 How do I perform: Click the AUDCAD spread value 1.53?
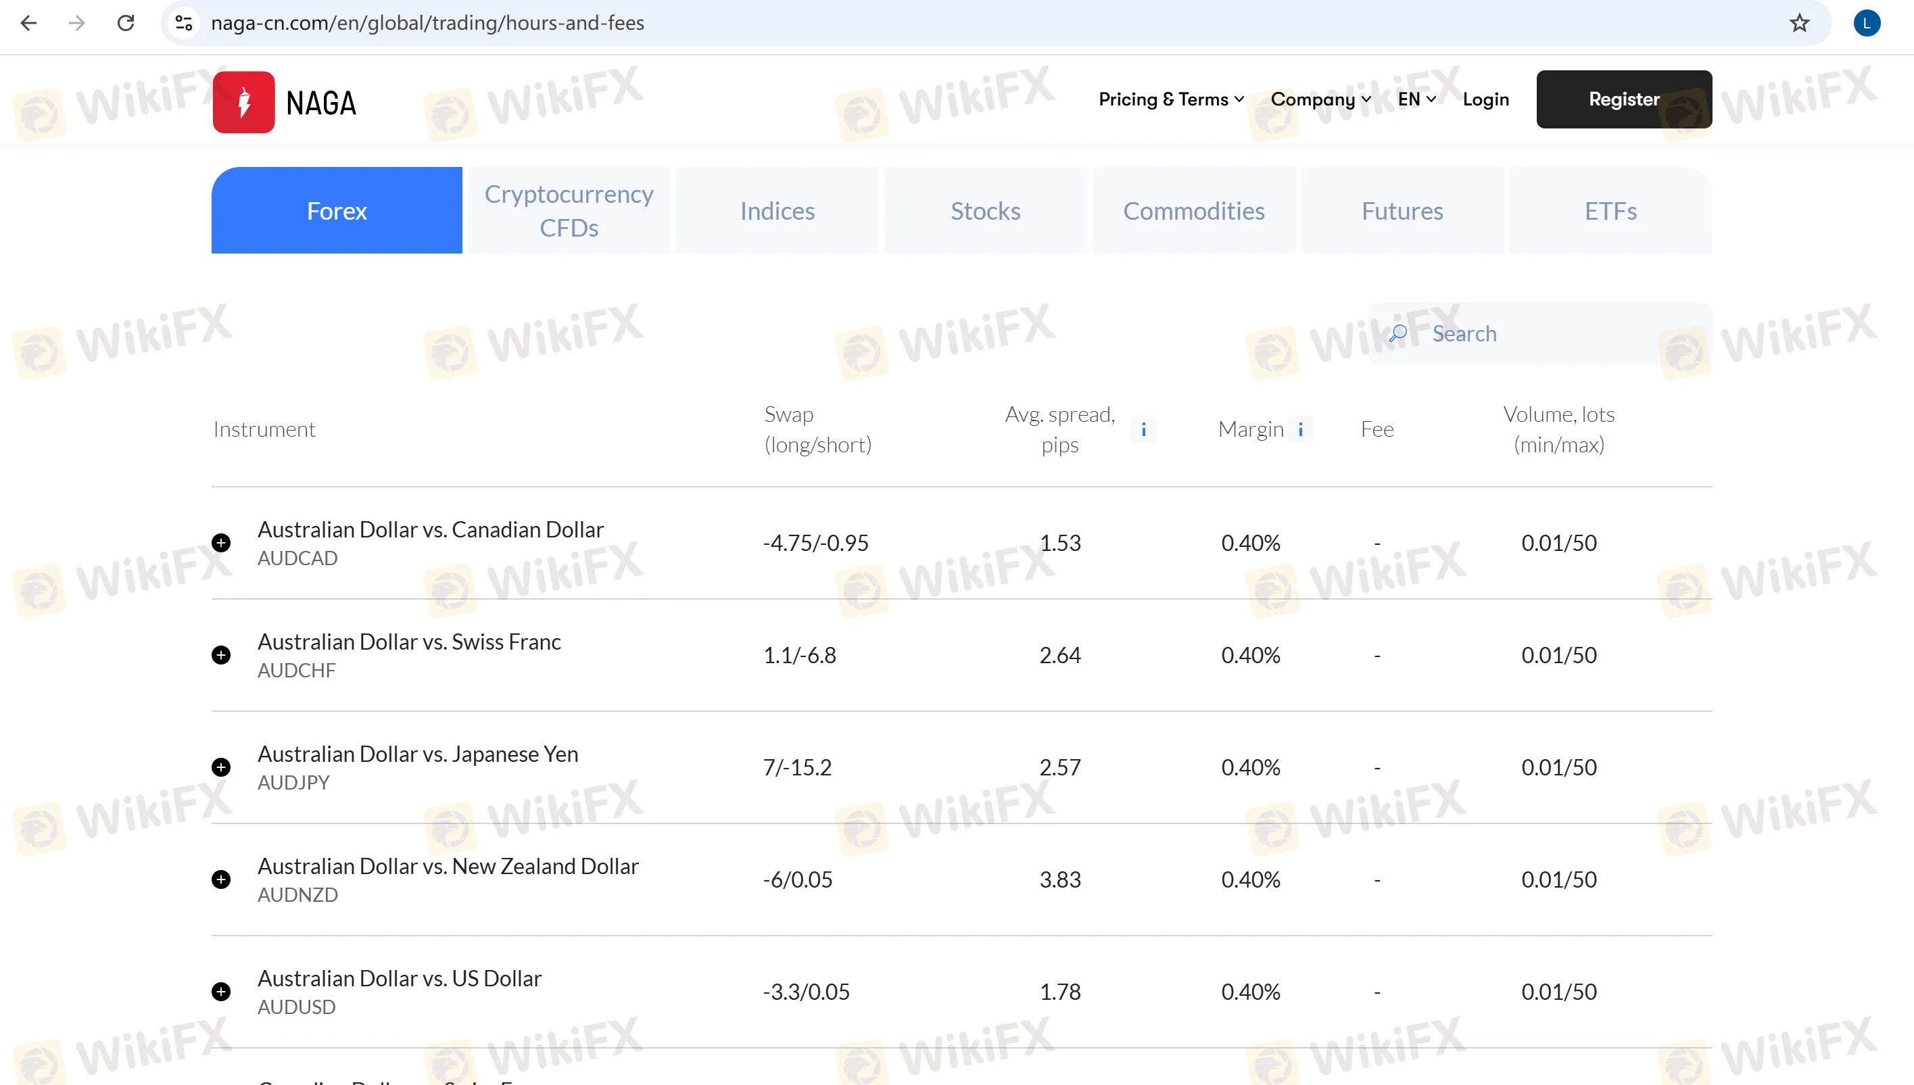[x=1059, y=542]
